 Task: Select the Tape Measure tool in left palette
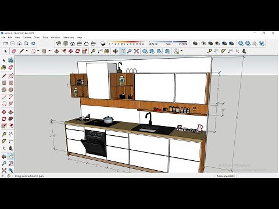point(4,134)
